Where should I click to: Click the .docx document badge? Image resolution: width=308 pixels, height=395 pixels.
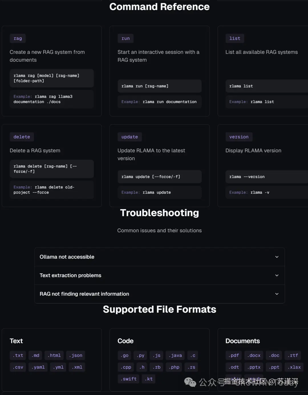pyautogui.click(x=254, y=355)
